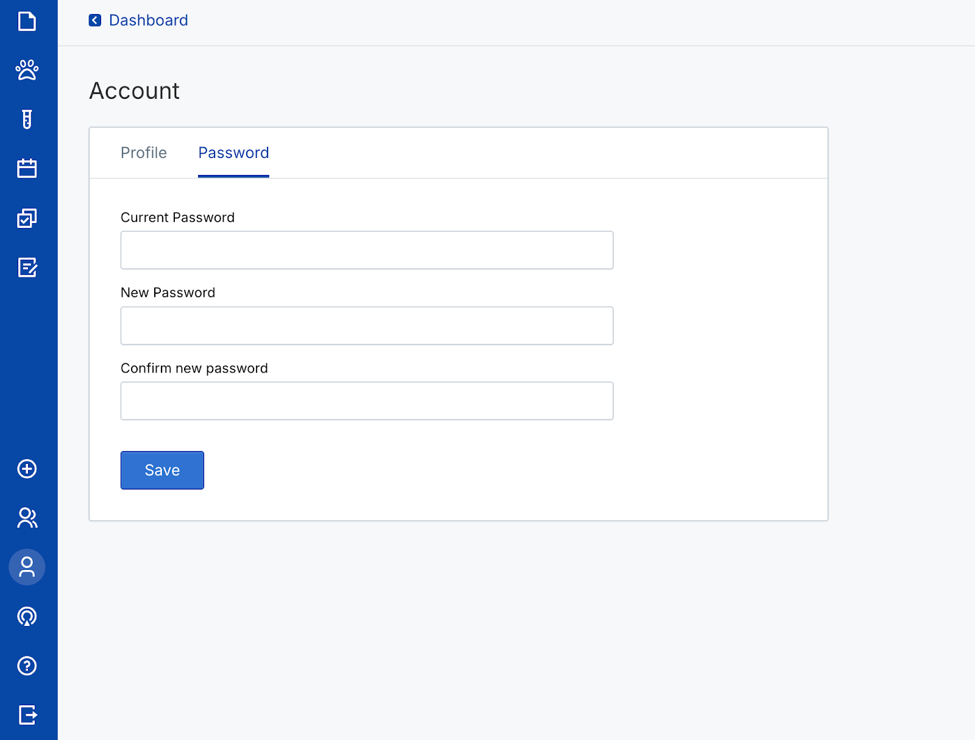
Task: Open the documents page icon in sidebar
Action: [27, 21]
